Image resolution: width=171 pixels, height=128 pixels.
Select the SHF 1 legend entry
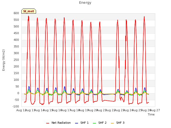coord(82,123)
